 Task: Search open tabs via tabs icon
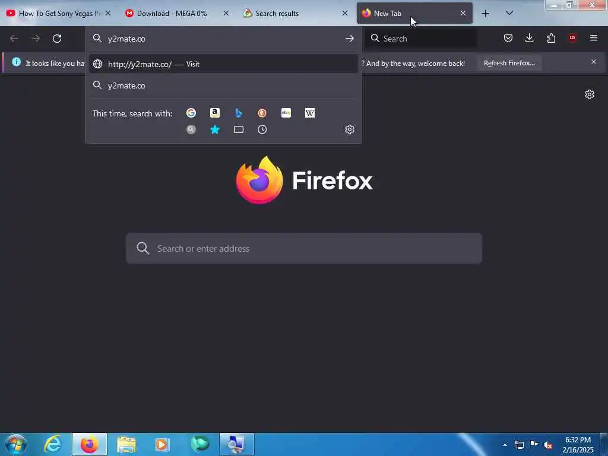point(239,129)
